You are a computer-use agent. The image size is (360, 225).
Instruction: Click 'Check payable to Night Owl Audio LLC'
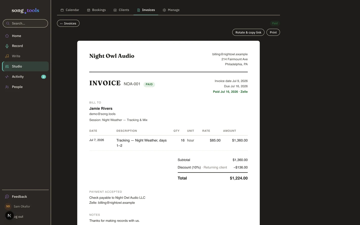117,198
